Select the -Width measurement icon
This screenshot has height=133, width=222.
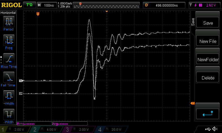coord(9,114)
